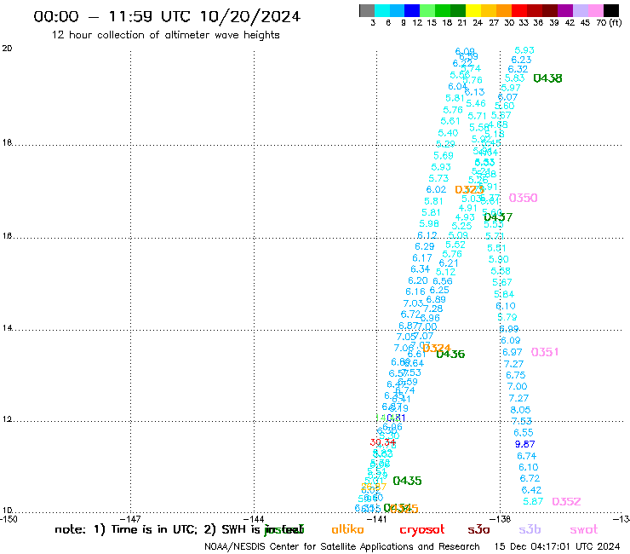Screen dimensions: 630x554
Task: Select the yellow 24 ft legend swatch
Action: [x=473, y=10]
